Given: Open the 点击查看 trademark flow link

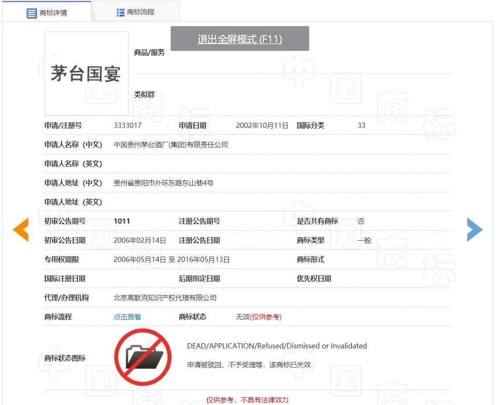Looking at the screenshot, I should click(x=128, y=317).
